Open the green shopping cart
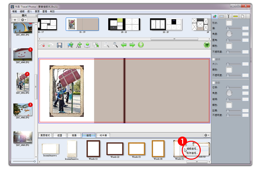262x170 pixels. coord(207,45)
